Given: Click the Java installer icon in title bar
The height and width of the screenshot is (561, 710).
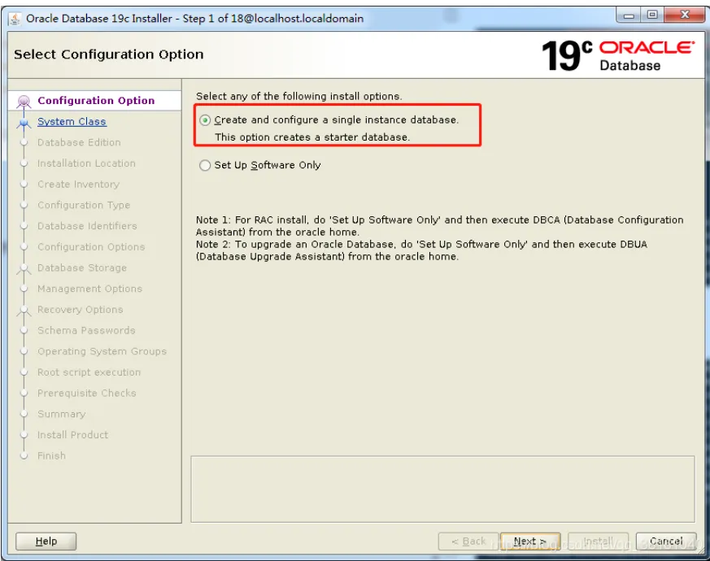Looking at the screenshot, I should click(15, 19).
